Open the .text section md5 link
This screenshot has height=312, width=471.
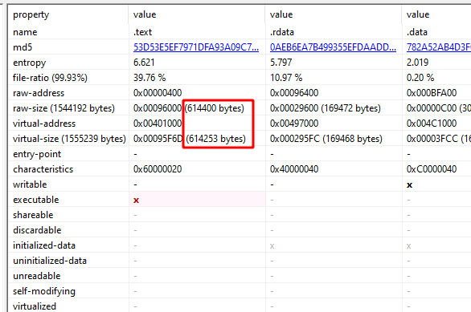[196, 47]
